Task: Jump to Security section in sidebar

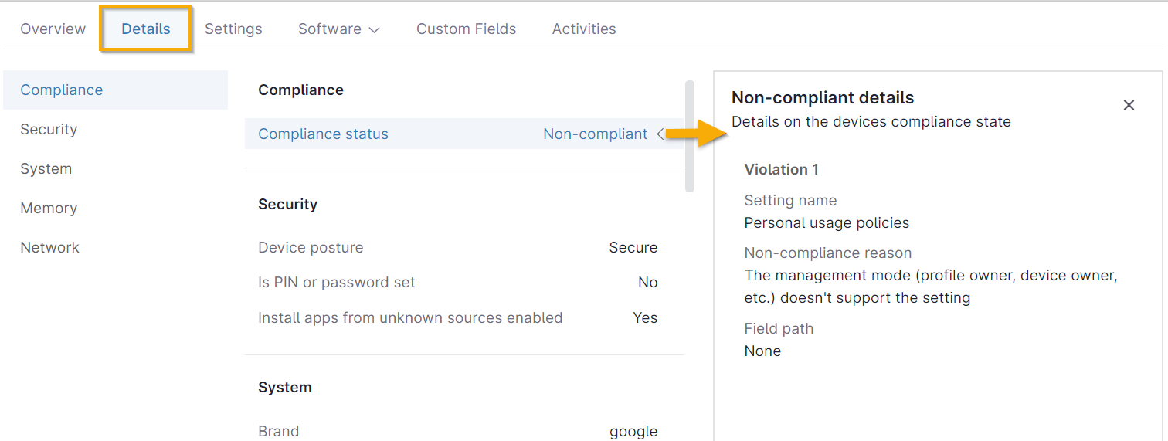Action: [49, 129]
